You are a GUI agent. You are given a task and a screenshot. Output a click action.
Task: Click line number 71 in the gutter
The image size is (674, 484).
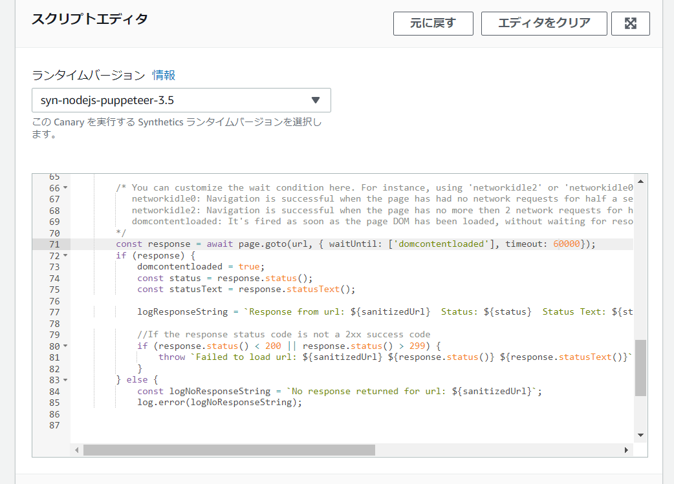pos(54,244)
